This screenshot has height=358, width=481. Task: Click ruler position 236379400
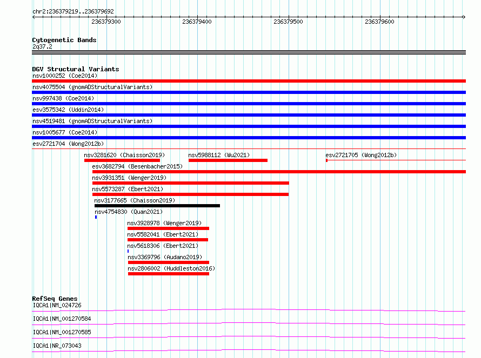point(197,22)
